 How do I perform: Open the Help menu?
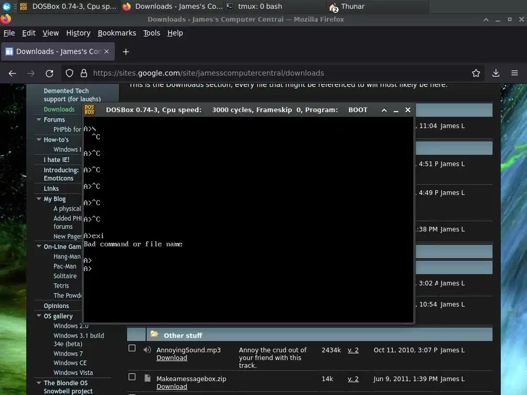(175, 33)
